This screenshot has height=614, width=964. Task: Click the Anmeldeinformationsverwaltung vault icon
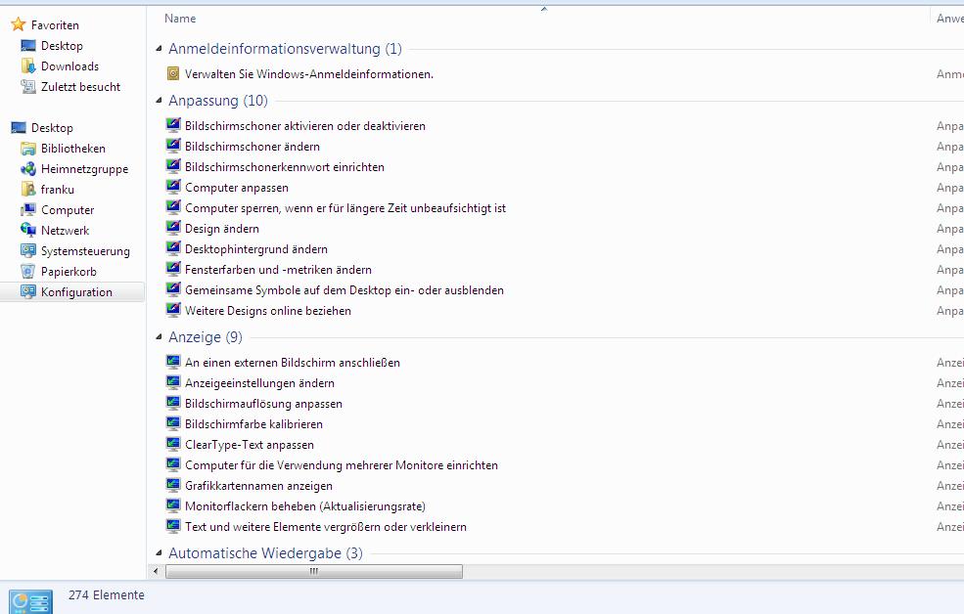pyautogui.click(x=173, y=73)
